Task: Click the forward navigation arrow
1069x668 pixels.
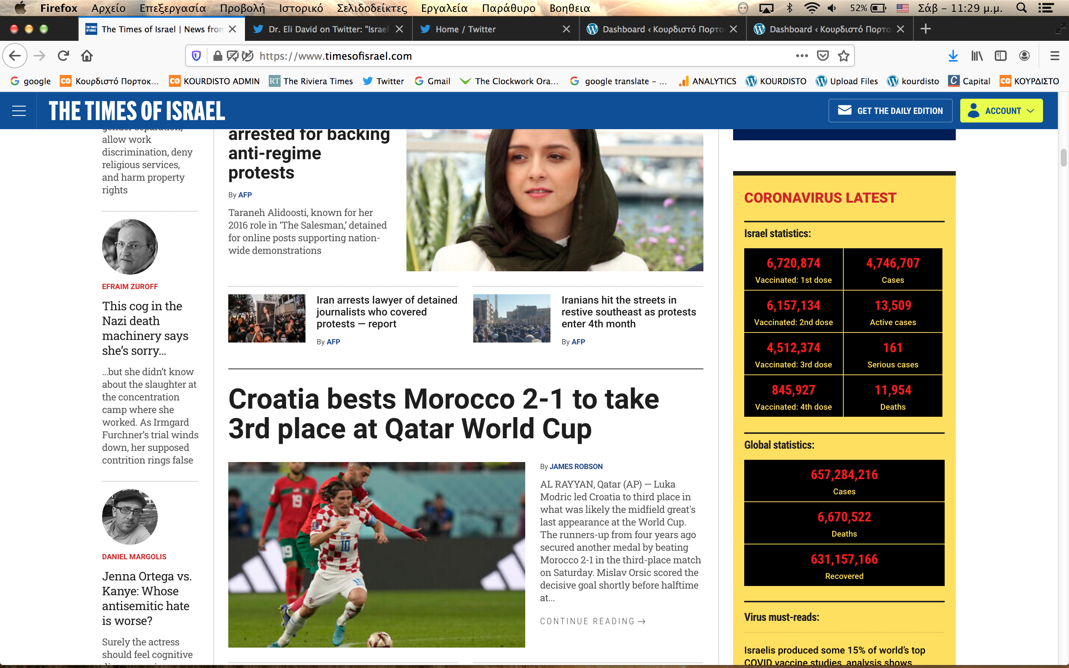Action: (x=40, y=56)
